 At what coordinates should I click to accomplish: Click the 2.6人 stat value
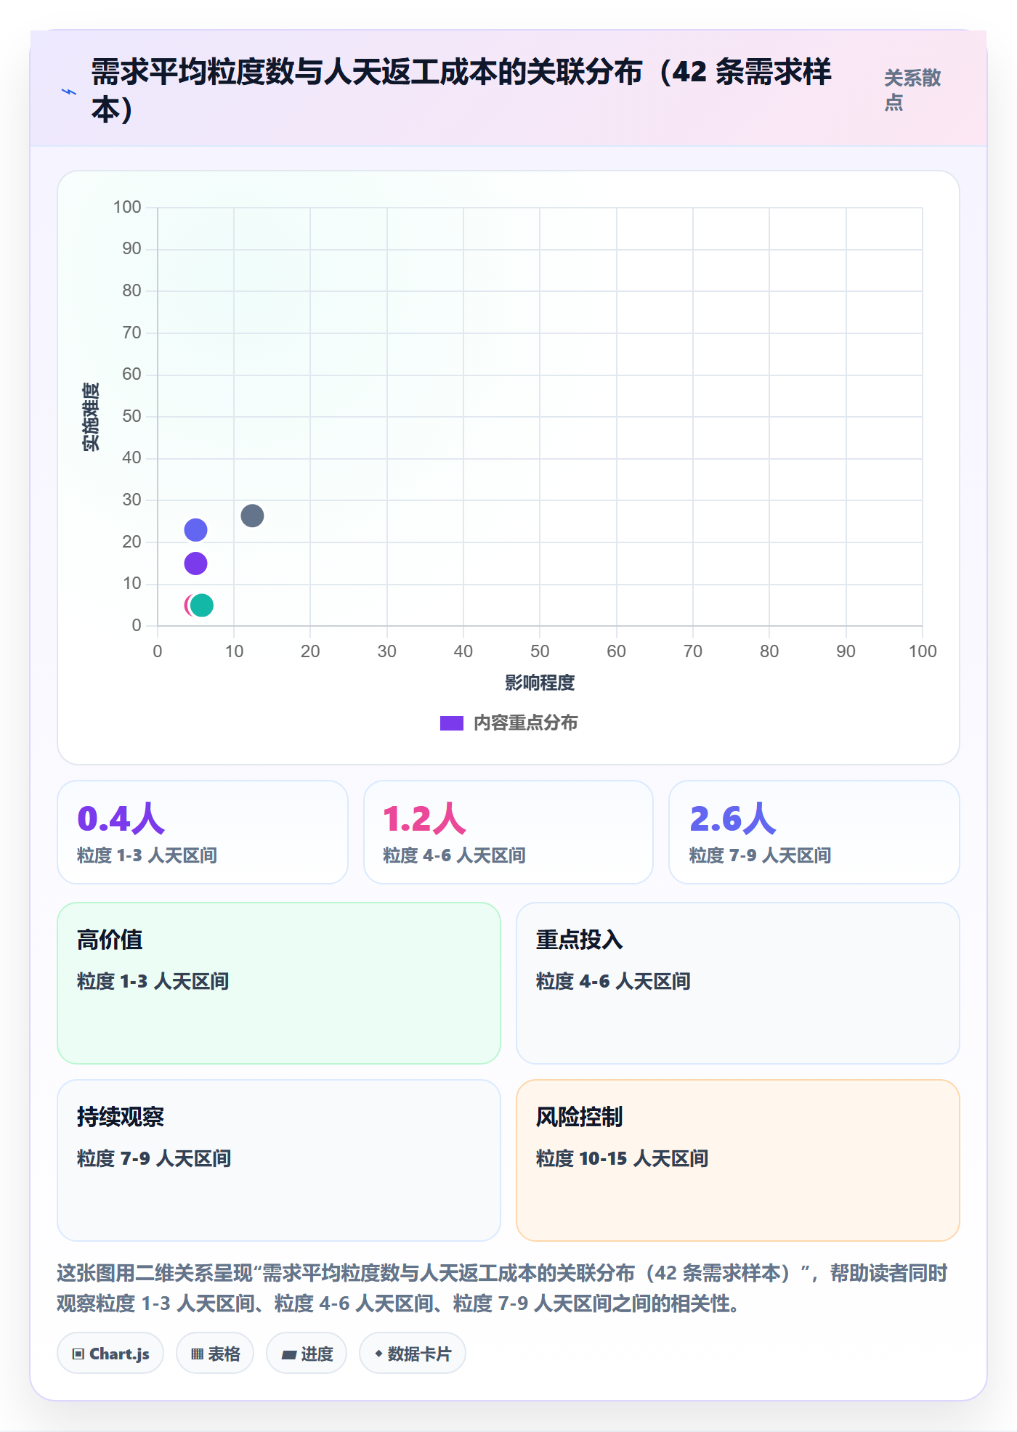coord(732,818)
